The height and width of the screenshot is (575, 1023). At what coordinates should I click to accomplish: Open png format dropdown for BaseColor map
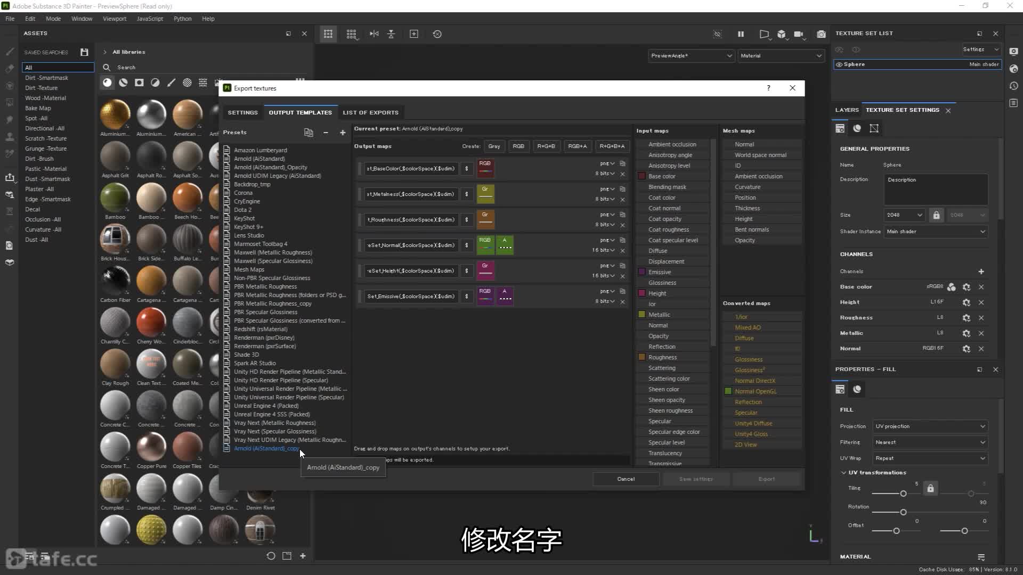[607, 163]
